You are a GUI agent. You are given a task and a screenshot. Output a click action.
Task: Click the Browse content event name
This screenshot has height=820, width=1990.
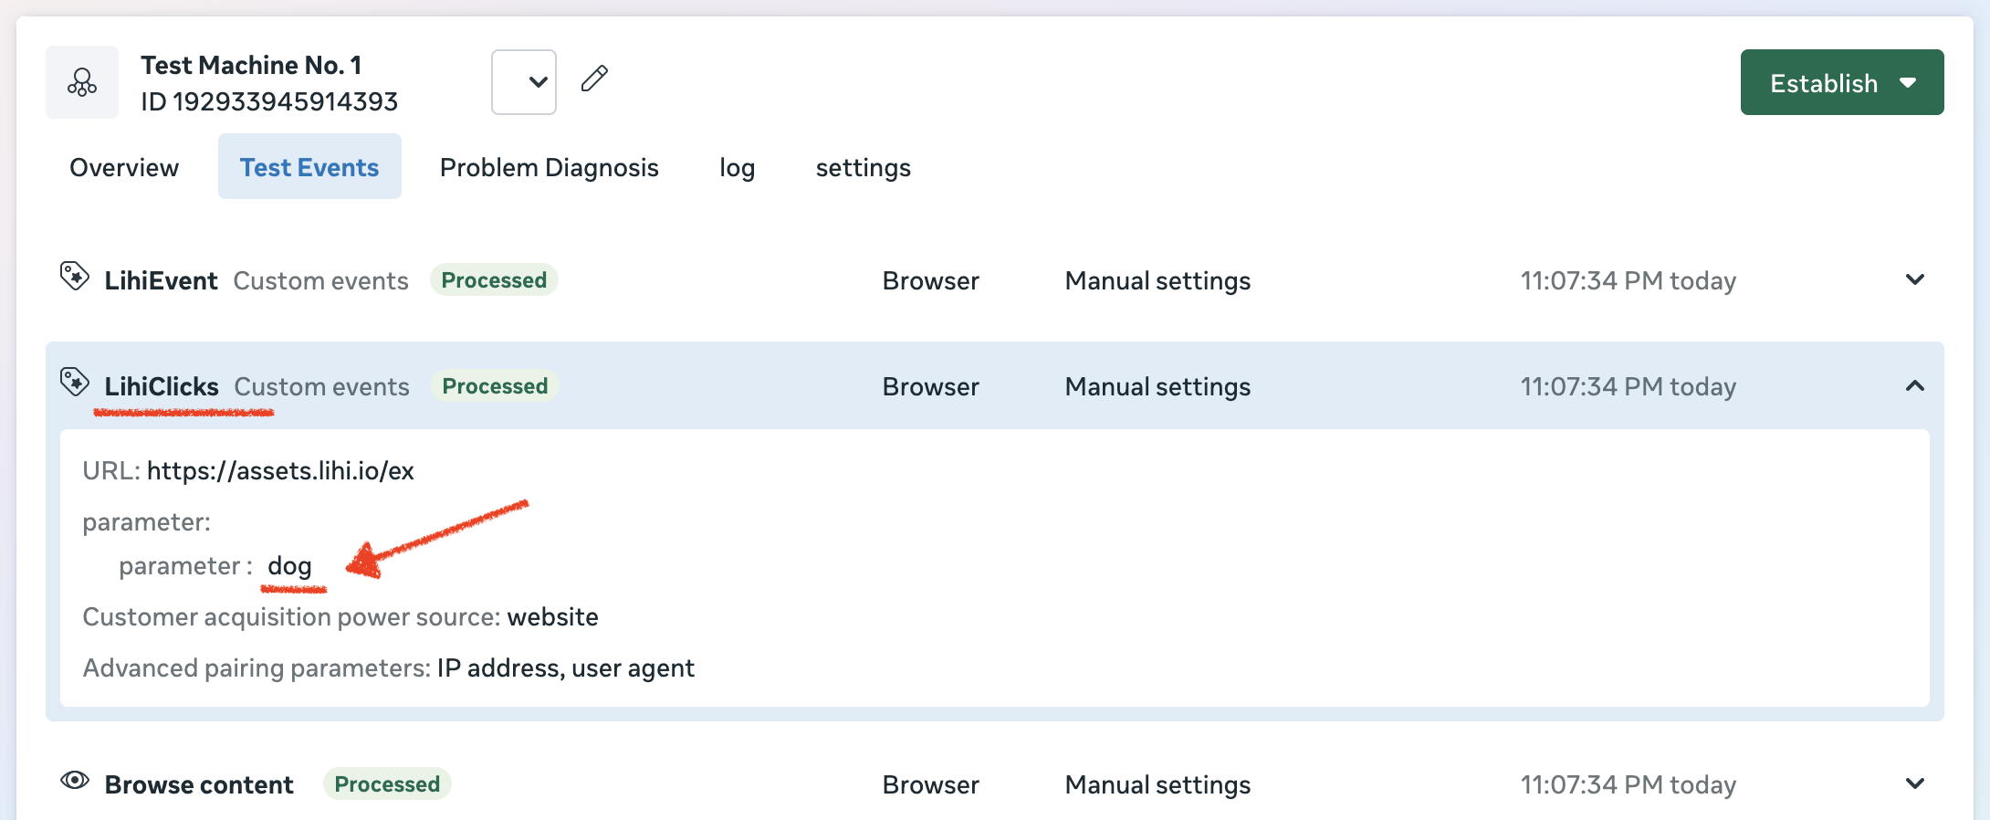coord(199,784)
